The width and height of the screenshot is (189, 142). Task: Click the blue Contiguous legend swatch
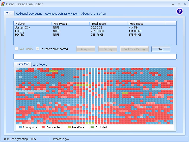[x=20, y=127]
